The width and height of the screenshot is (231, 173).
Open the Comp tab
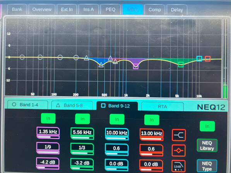pyautogui.click(x=155, y=10)
